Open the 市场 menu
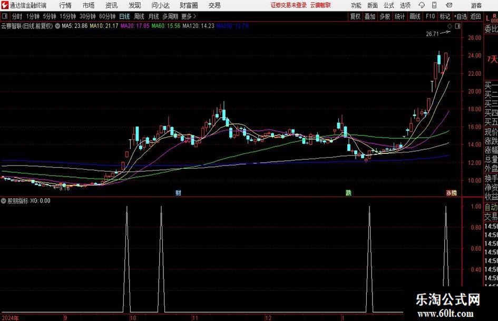 (89, 5)
